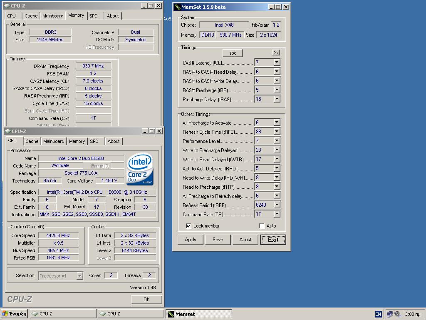Image resolution: width=426 pixels, height=320 pixels.
Task: Click the first CPU-Z taskbar button
Action: point(63,314)
